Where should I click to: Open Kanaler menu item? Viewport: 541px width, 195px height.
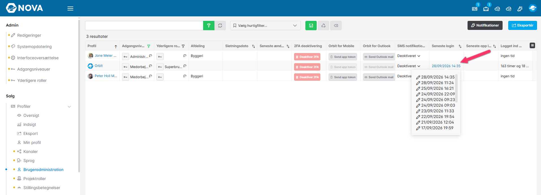coord(31,152)
